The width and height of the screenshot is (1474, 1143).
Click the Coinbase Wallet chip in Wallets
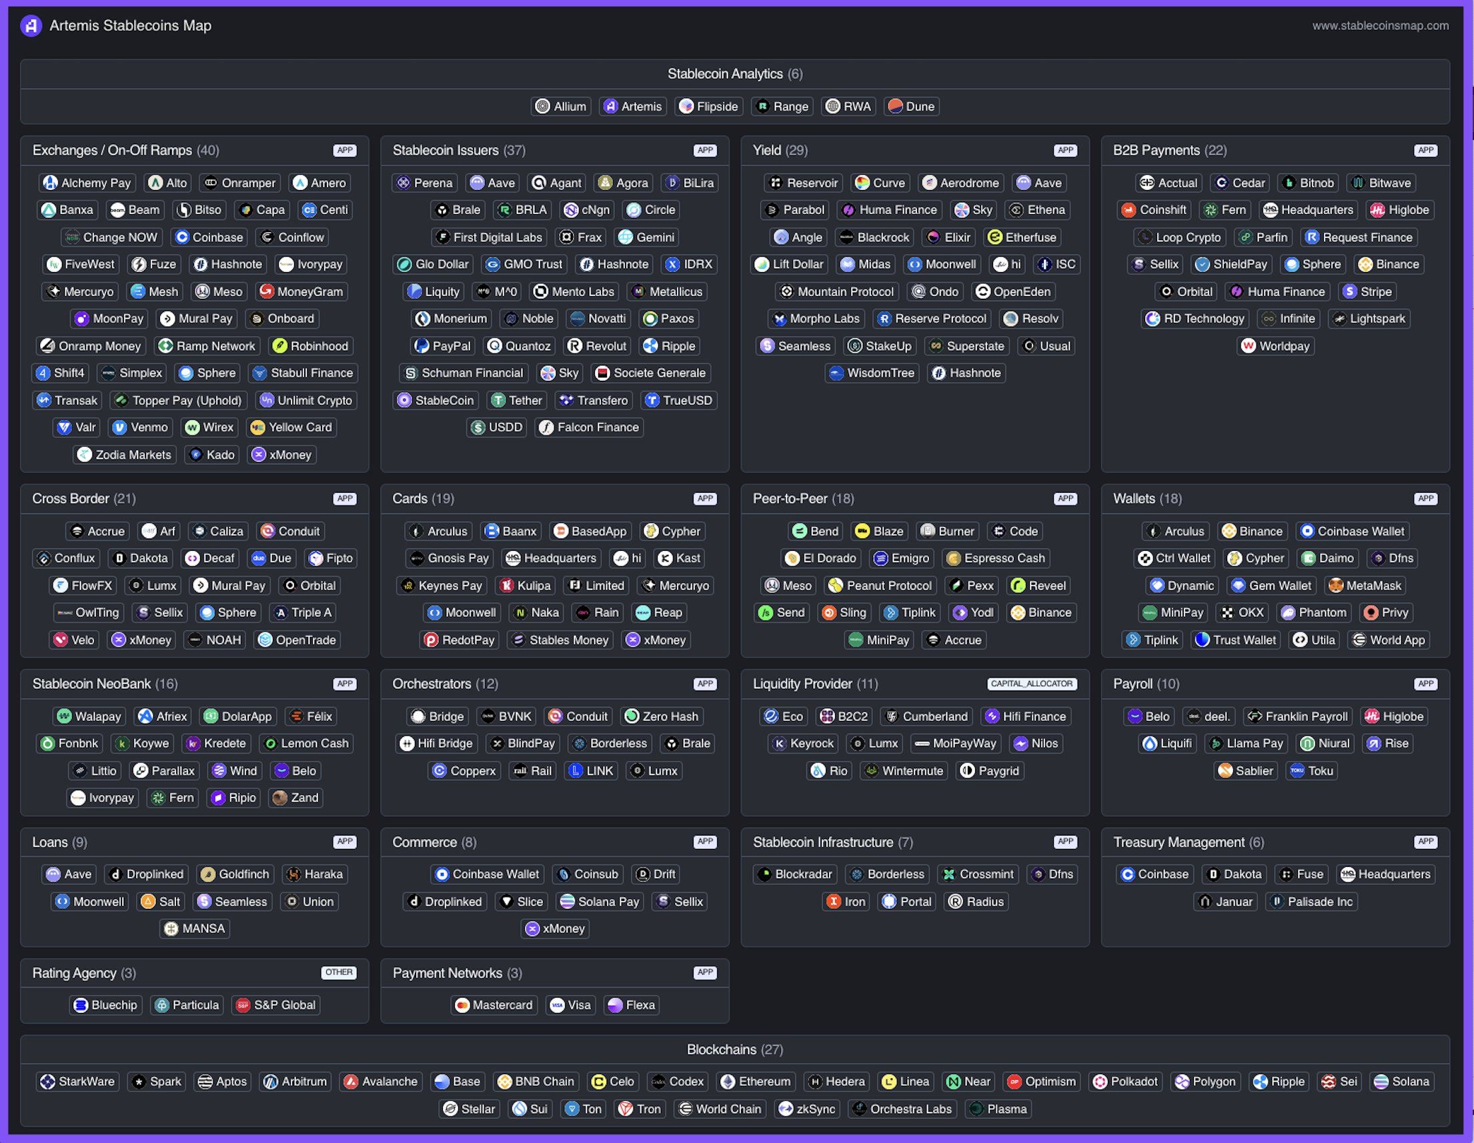point(1353,531)
